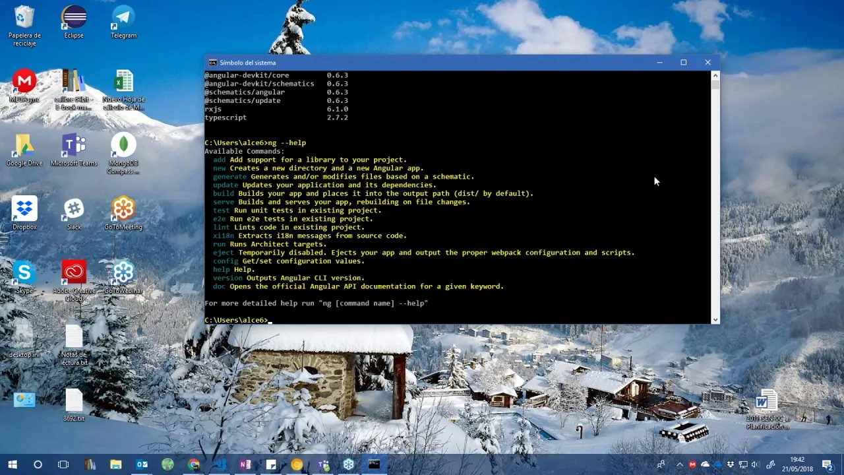
Task: Expand hidden system tray icons chevron
Action: tap(680, 464)
